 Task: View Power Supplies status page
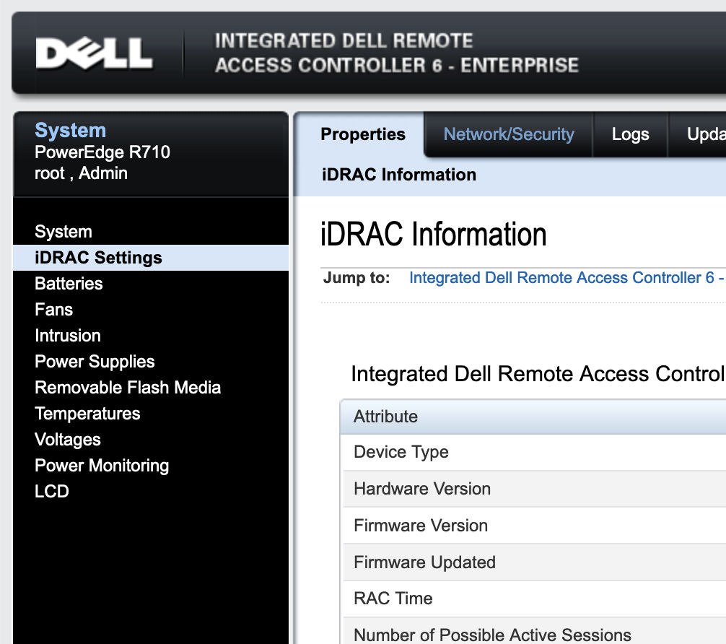(95, 362)
